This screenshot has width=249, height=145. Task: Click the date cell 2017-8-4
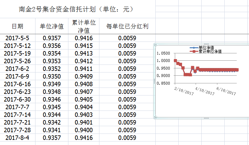point(18,138)
